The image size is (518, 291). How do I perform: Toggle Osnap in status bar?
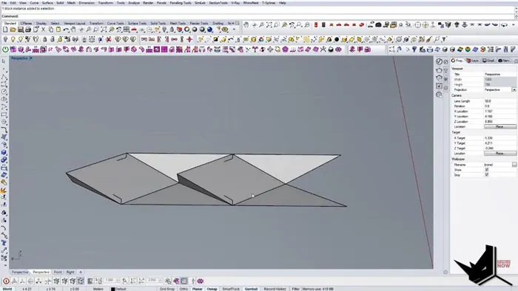tap(212, 289)
